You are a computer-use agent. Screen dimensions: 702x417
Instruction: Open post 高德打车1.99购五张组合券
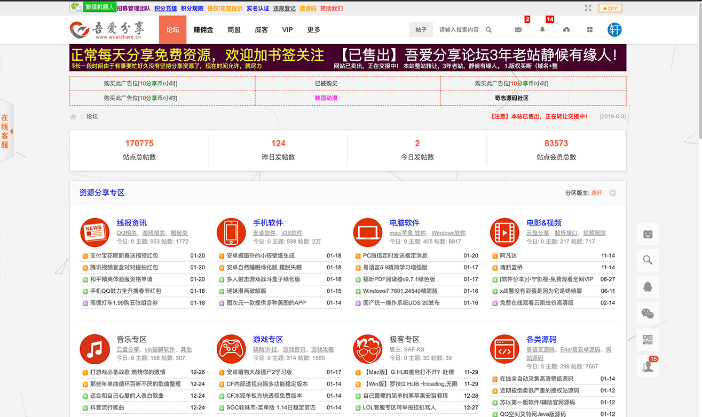(x=124, y=303)
